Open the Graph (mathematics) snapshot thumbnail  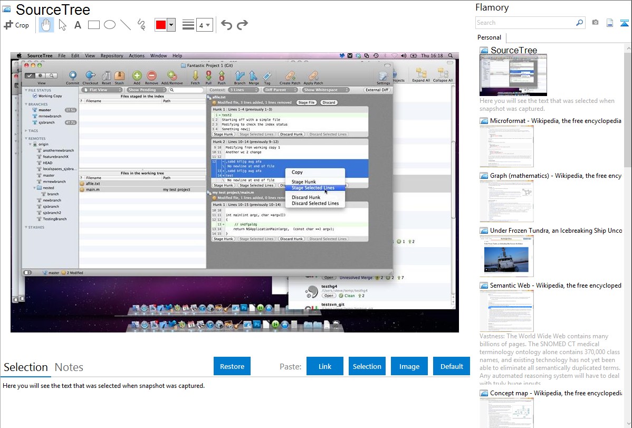[506, 201]
